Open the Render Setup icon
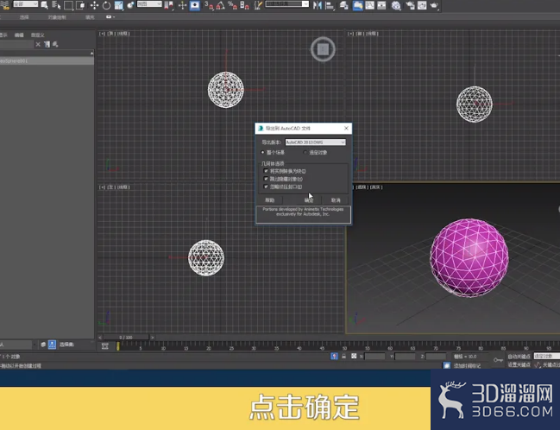This screenshot has height=430, width=560. [410, 5]
